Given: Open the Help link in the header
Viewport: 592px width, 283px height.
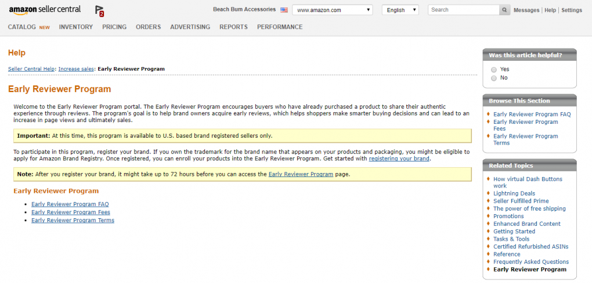Looking at the screenshot, I should pyautogui.click(x=550, y=10).
